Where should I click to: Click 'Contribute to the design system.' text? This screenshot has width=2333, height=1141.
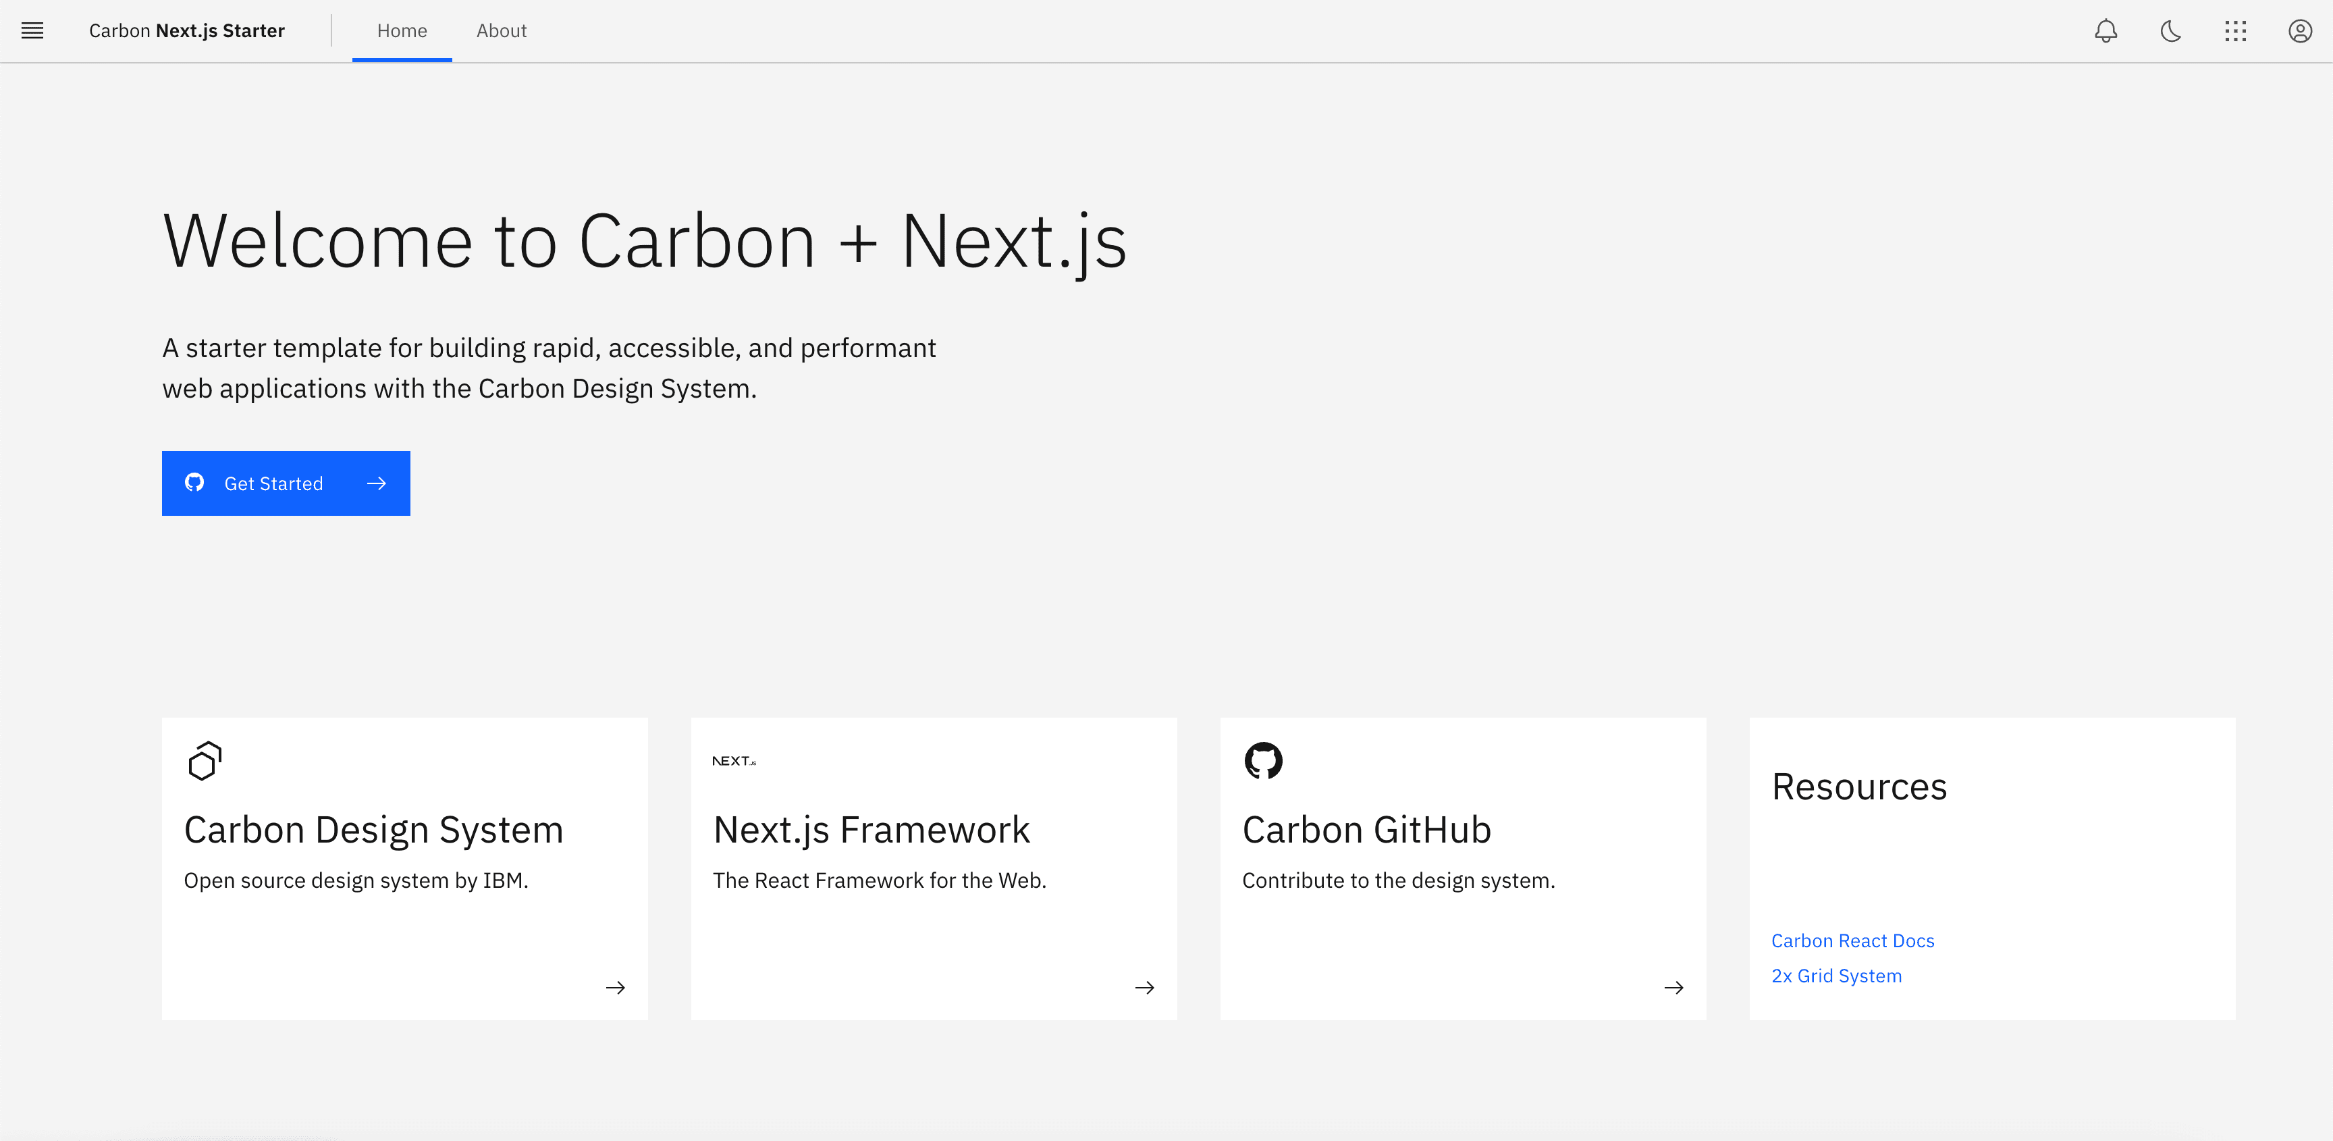pos(1398,880)
